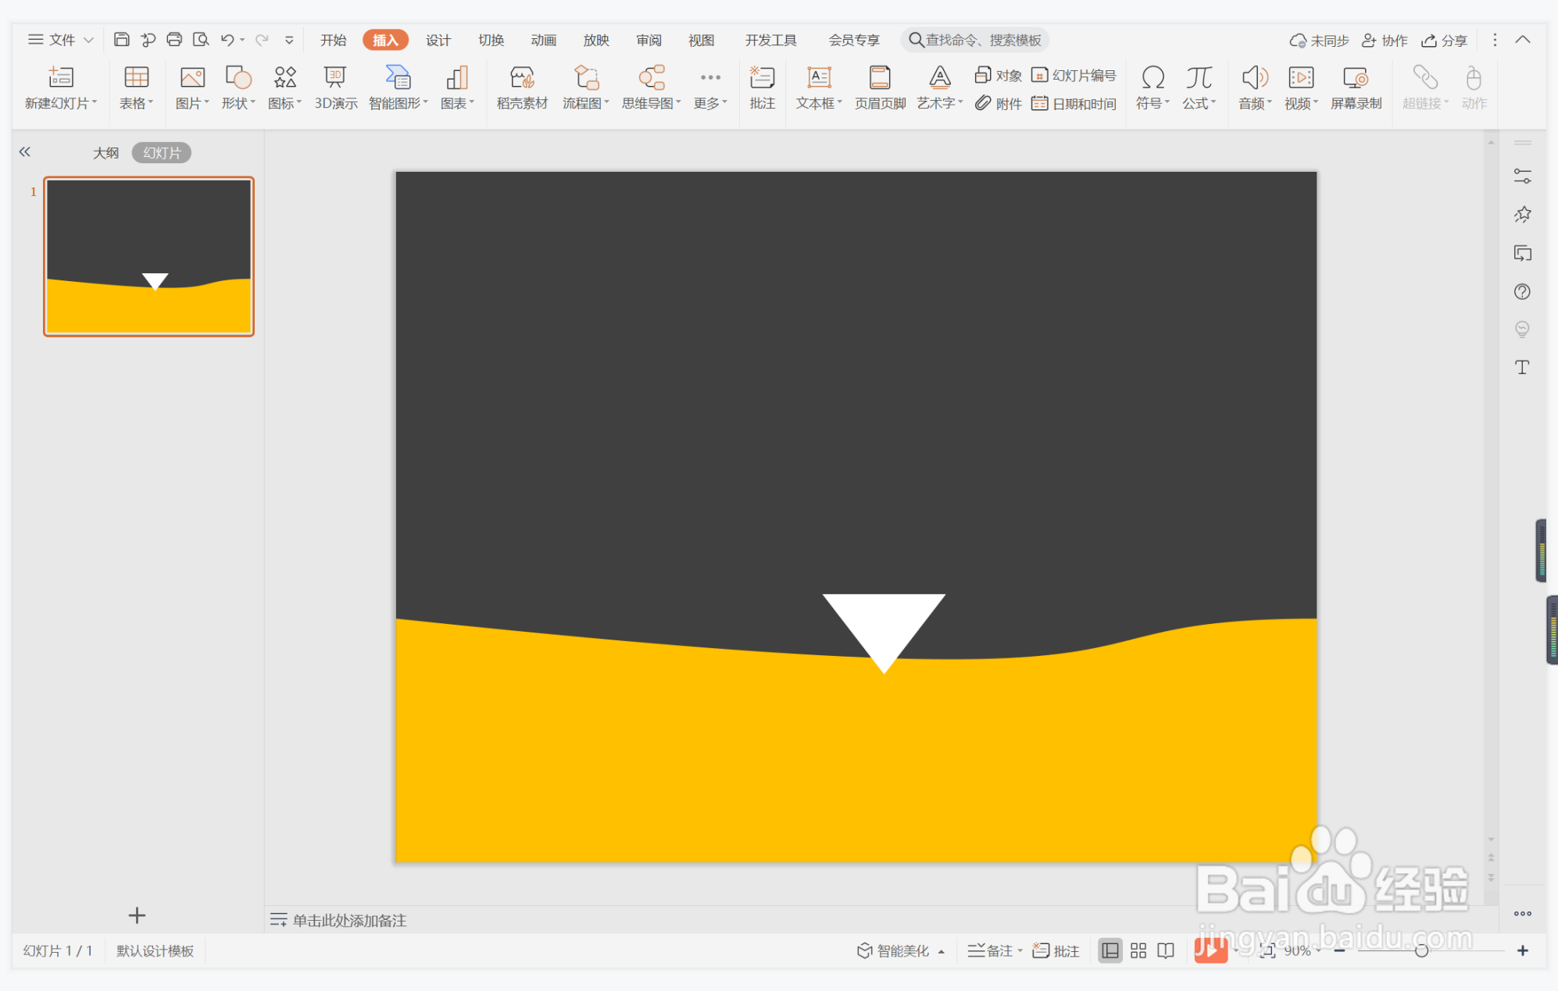Click 单击此处添加备注 notes area

[x=349, y=920]
